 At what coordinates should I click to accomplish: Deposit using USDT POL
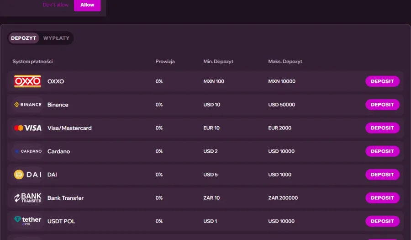click(382, 221)
